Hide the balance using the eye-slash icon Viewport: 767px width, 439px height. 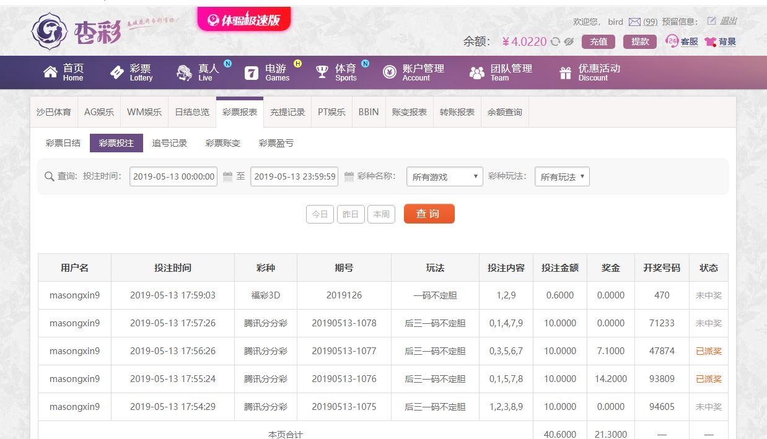(569, 41)
